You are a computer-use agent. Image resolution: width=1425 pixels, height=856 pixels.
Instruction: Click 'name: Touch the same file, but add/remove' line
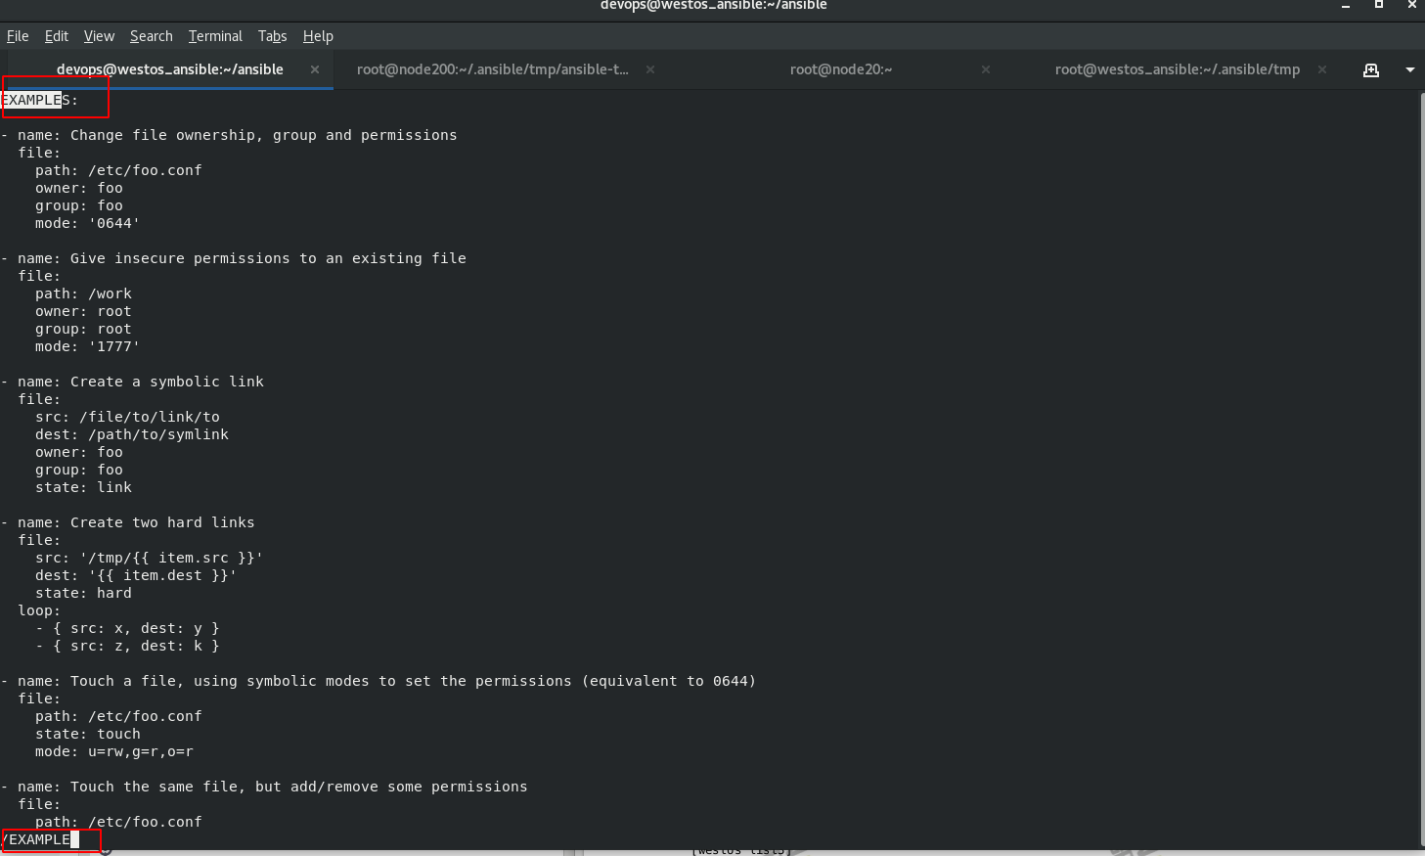272,787
